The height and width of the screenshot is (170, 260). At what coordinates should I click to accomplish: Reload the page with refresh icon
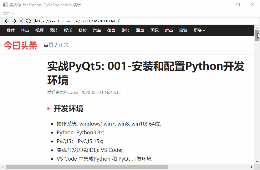coord(28,21)
